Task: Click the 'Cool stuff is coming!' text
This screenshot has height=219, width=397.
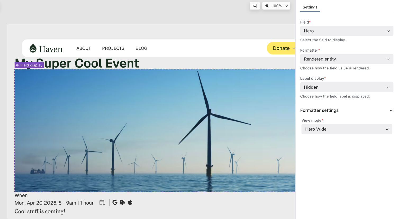Action: (40, 211)
